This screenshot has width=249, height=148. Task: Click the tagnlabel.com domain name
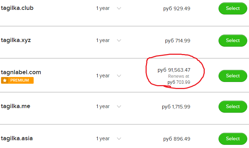pyautogui.click(x=21, y=72)
